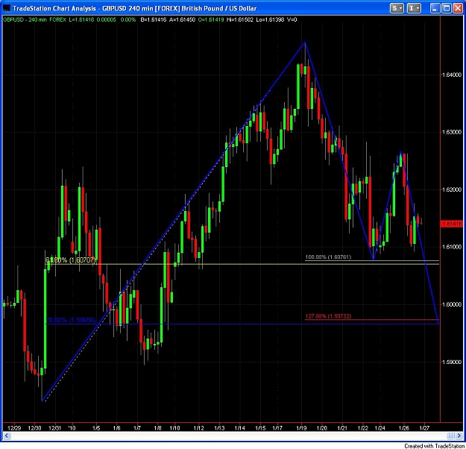466x449 pixels.
Task: Click the 1.62000 price axis label
Action: [452, 189]
